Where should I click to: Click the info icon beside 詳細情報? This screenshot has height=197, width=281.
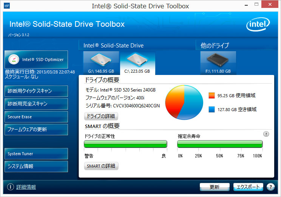coord(11,187)
